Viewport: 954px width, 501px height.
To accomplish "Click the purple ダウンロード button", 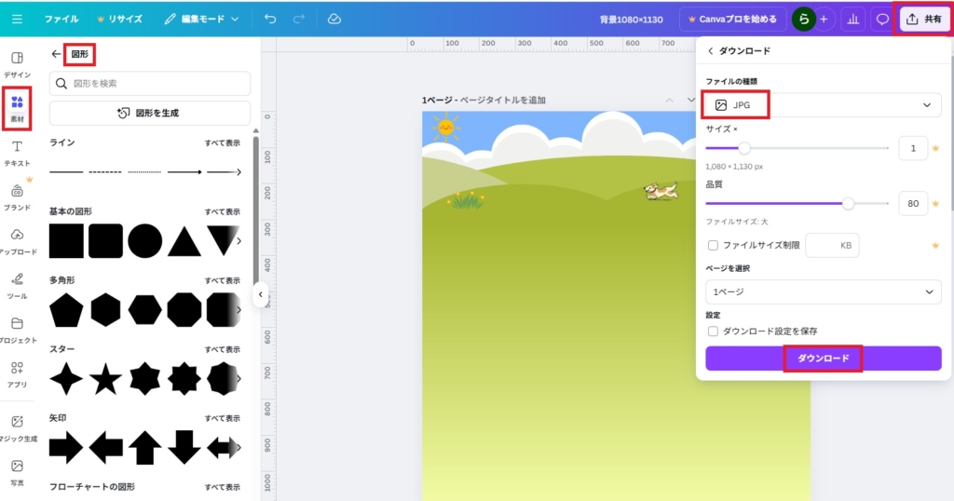I will pos(823,359).
